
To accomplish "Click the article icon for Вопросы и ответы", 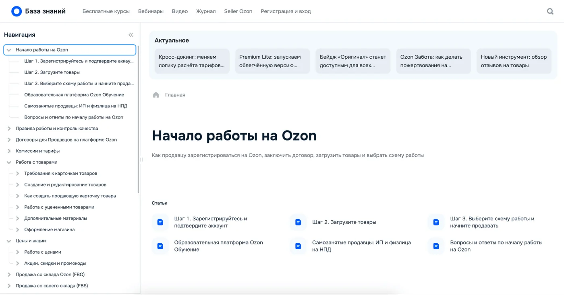I will [x=436, y=246].
